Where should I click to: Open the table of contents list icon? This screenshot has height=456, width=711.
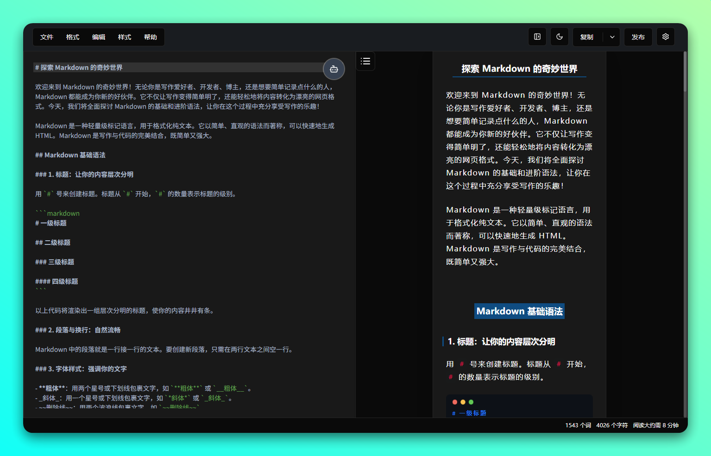tap(365, 61)
